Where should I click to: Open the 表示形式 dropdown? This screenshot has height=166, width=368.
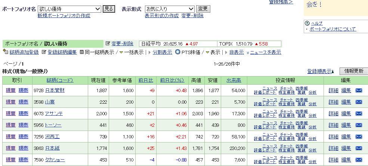(170, 9)
